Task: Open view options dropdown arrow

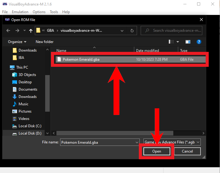Action: 178,42
